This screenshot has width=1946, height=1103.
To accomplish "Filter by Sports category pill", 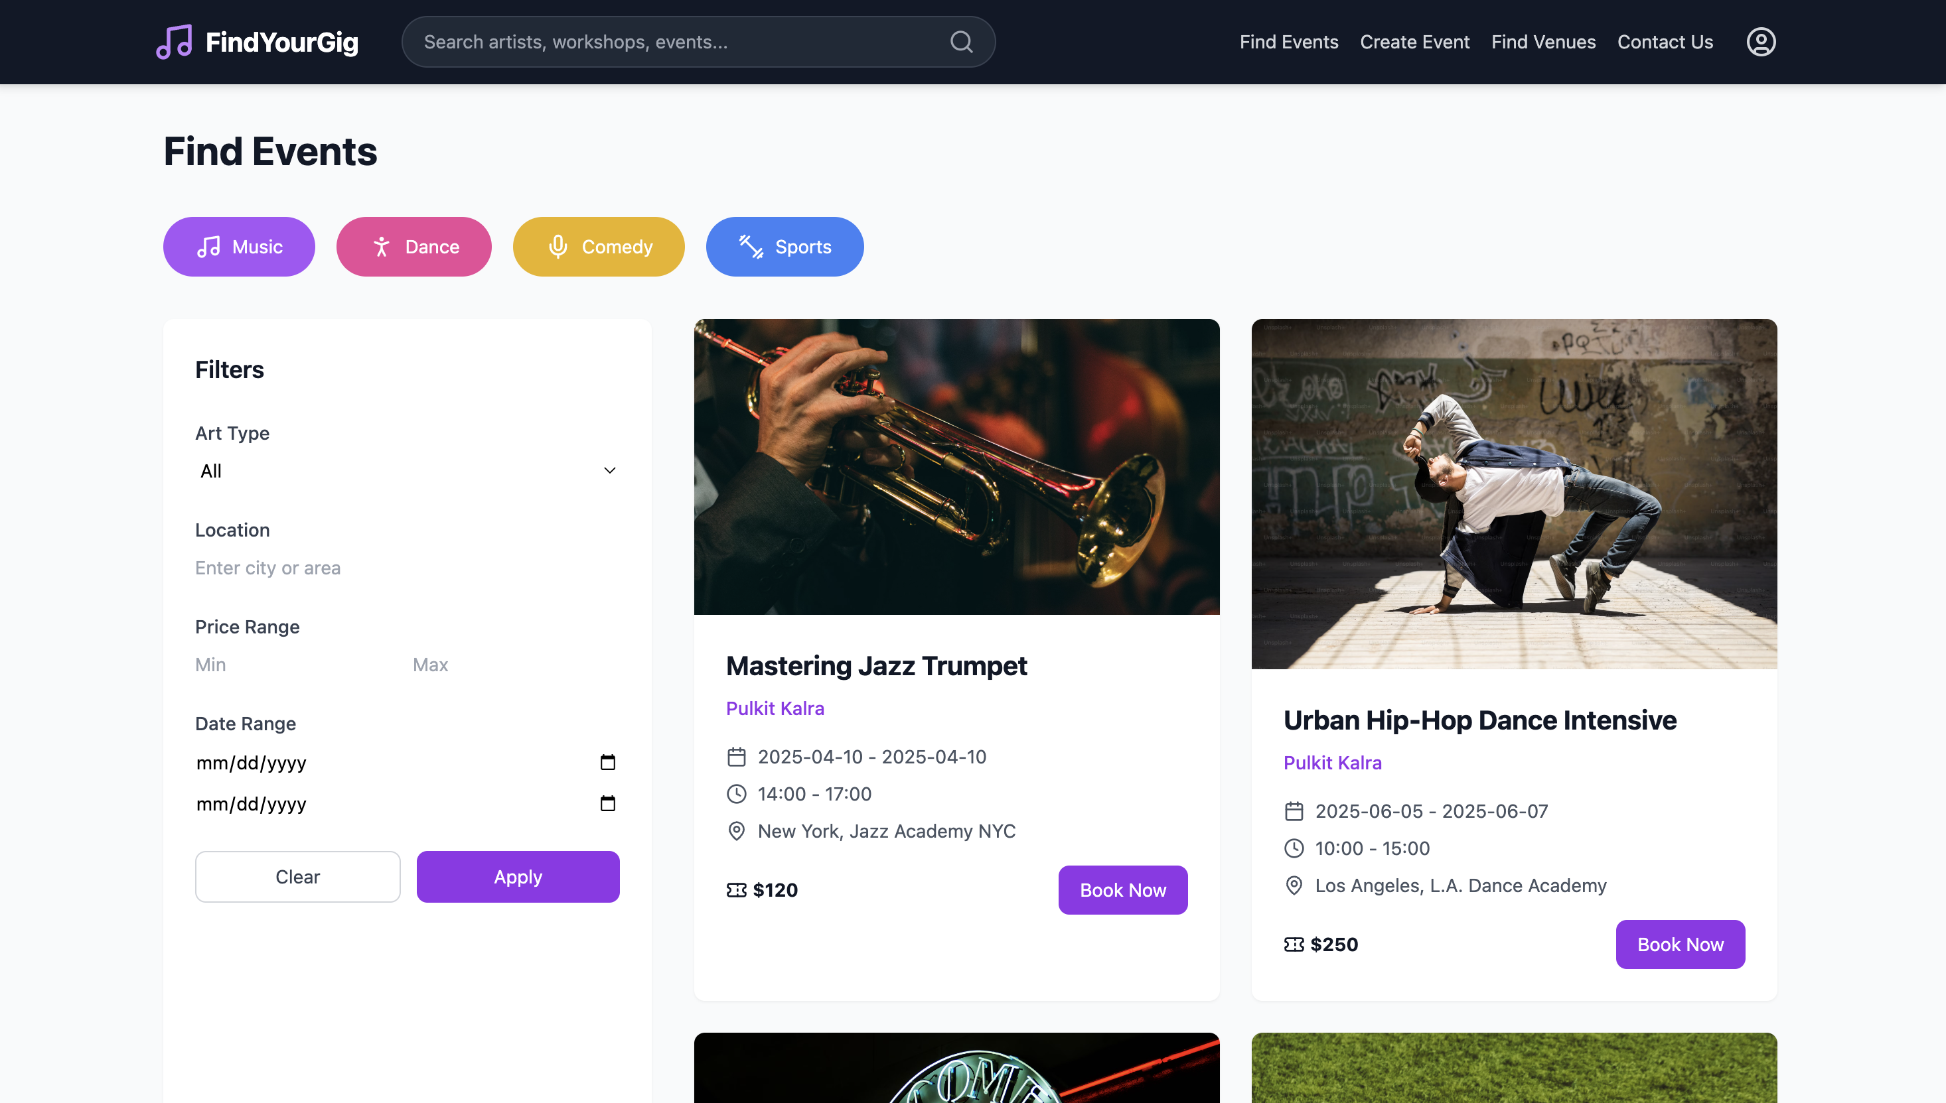I will [785, 247].
